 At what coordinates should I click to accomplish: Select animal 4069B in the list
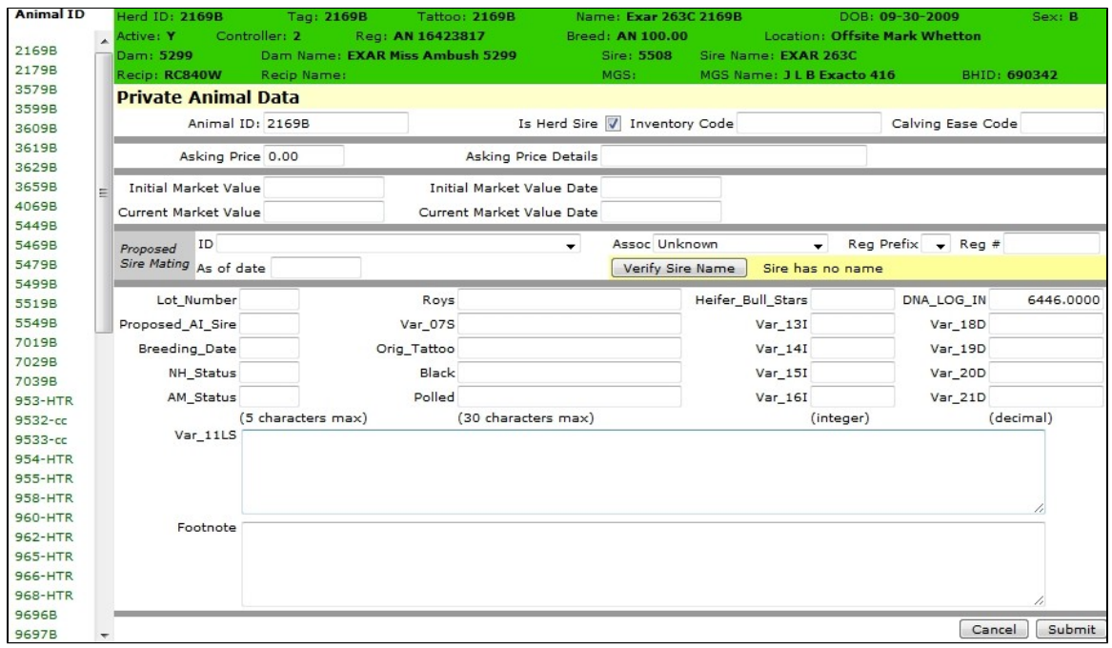click(36, 206)
